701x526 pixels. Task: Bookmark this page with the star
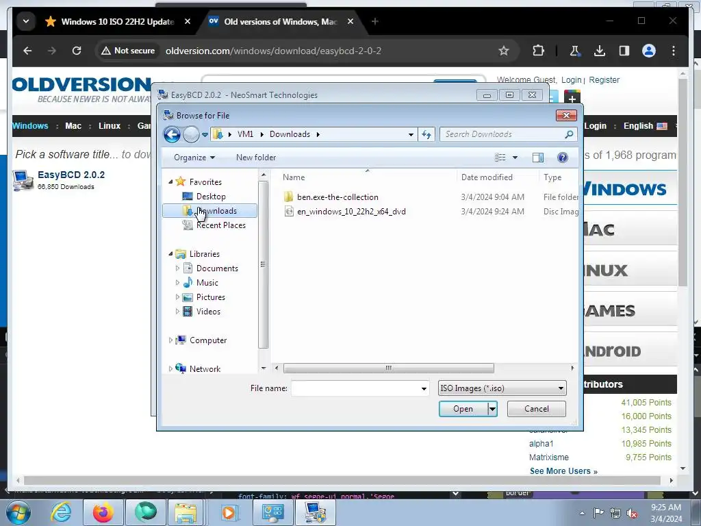click(x=504, y=51)
